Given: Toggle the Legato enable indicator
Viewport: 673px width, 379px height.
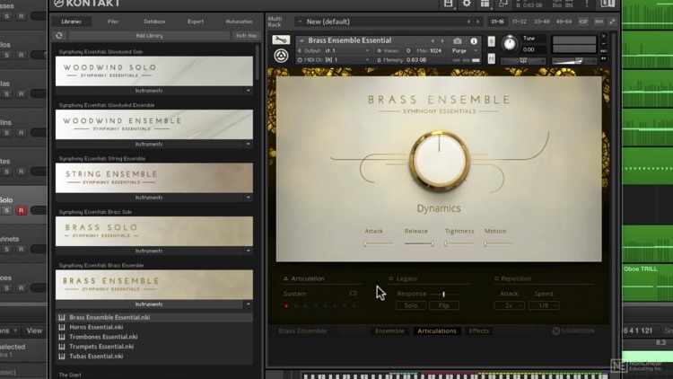Looking at the screenshot, I should (x=391, y=279).
